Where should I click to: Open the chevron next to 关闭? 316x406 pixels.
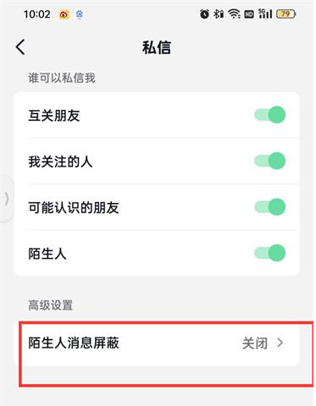point(280,343)
